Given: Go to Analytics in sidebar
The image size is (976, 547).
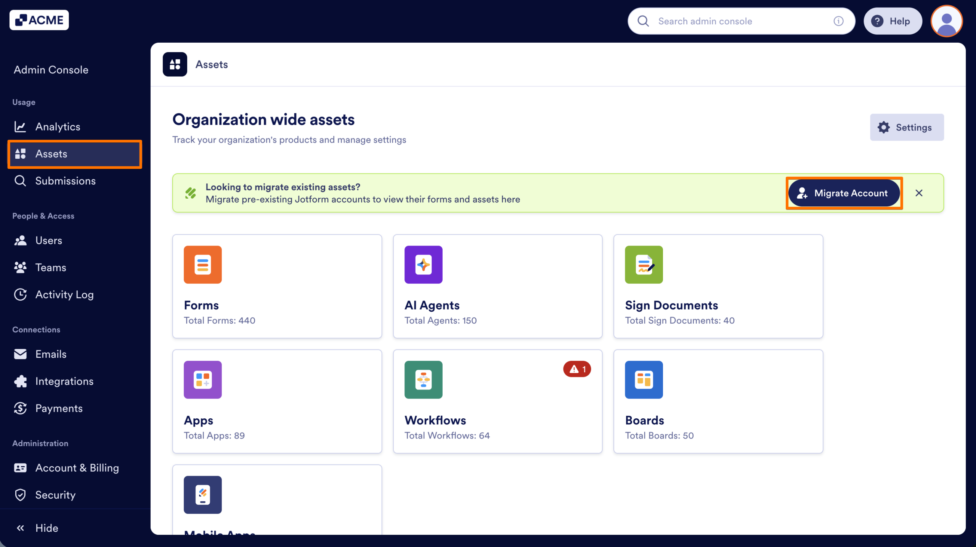Looking at the screenshot, I should tap(75, 127).
